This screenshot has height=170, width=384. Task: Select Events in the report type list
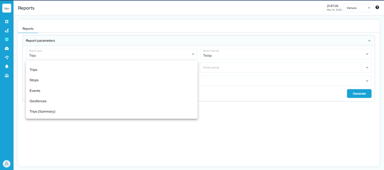click(35, 91)
